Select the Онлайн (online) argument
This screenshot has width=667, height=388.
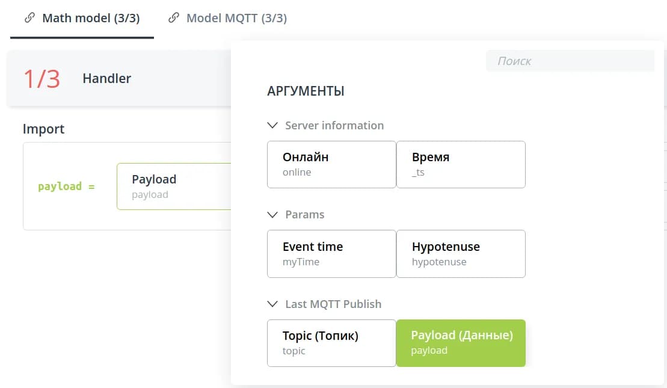[x=331, y=164]
